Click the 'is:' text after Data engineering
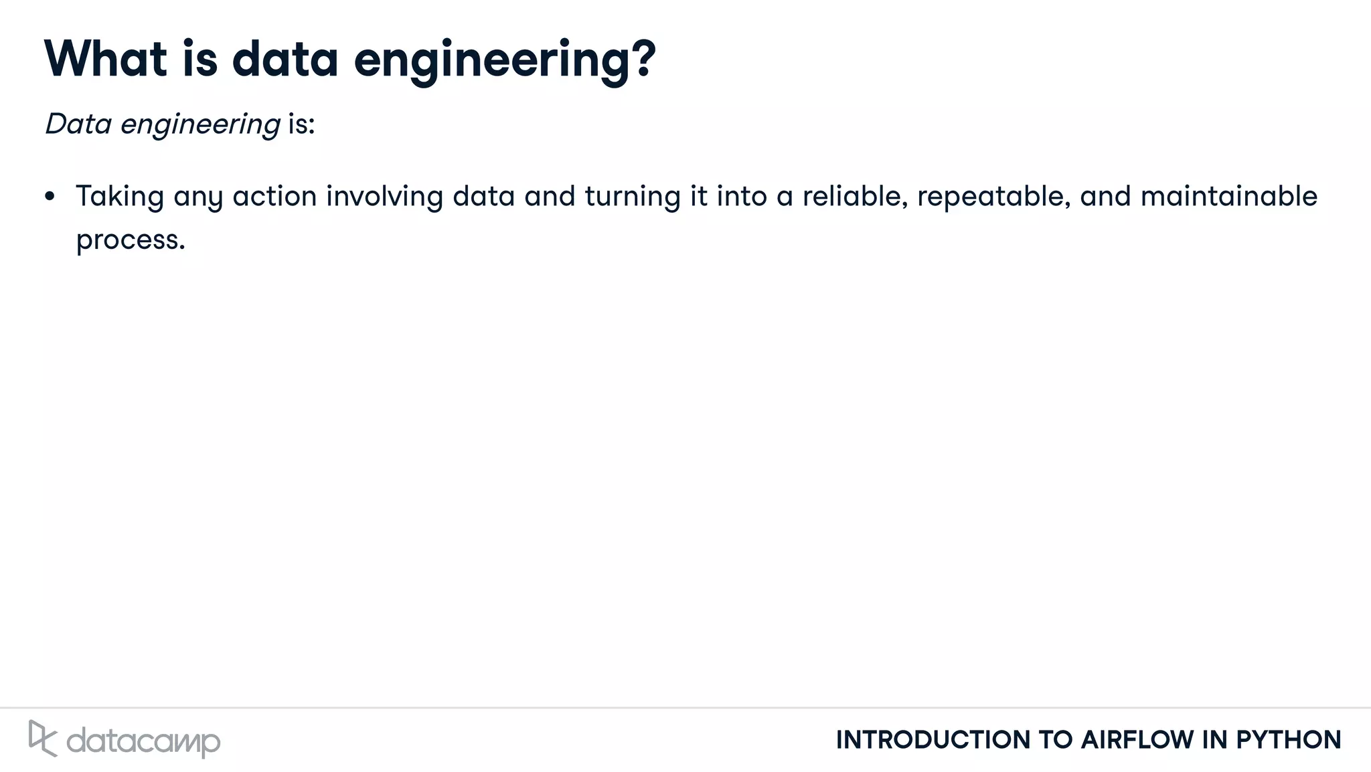Viewport: 1371px width, 772px height. 301,124
